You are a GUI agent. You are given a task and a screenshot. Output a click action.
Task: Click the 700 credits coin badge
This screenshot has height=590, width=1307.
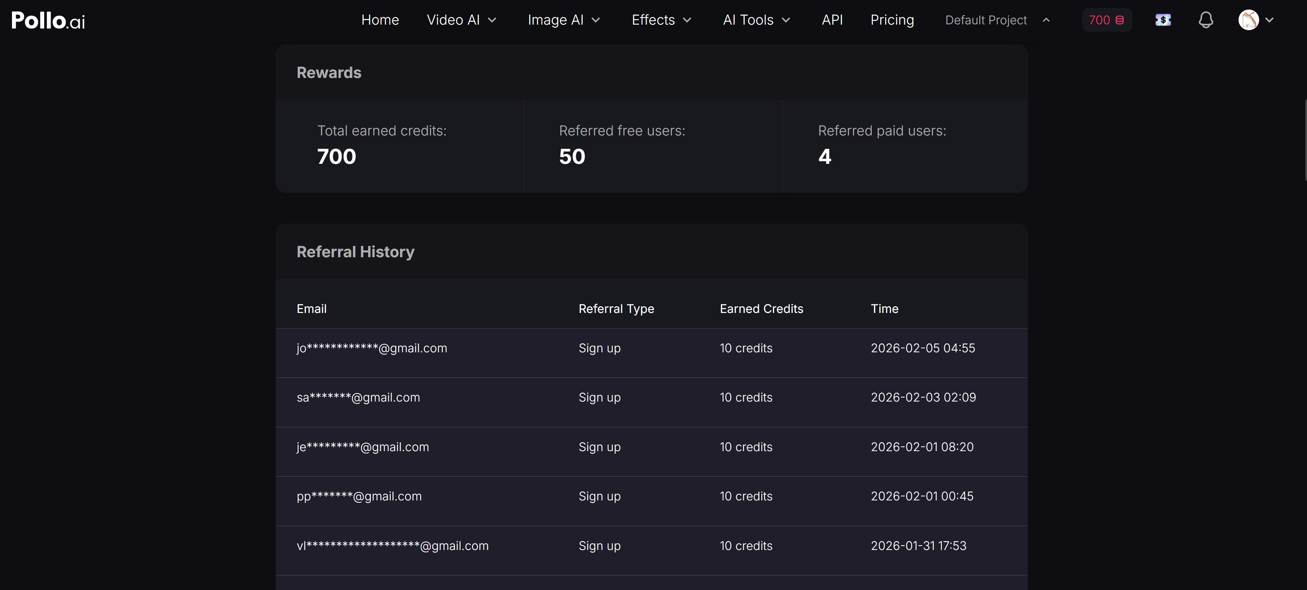click(x=1107, y=20)
